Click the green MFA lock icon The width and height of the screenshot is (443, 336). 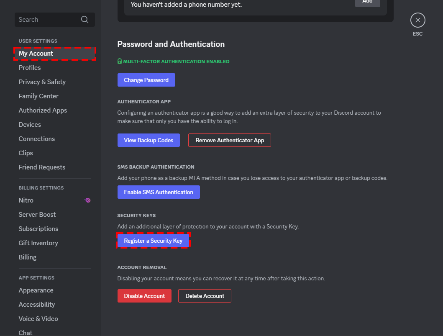tap(120, 62)
